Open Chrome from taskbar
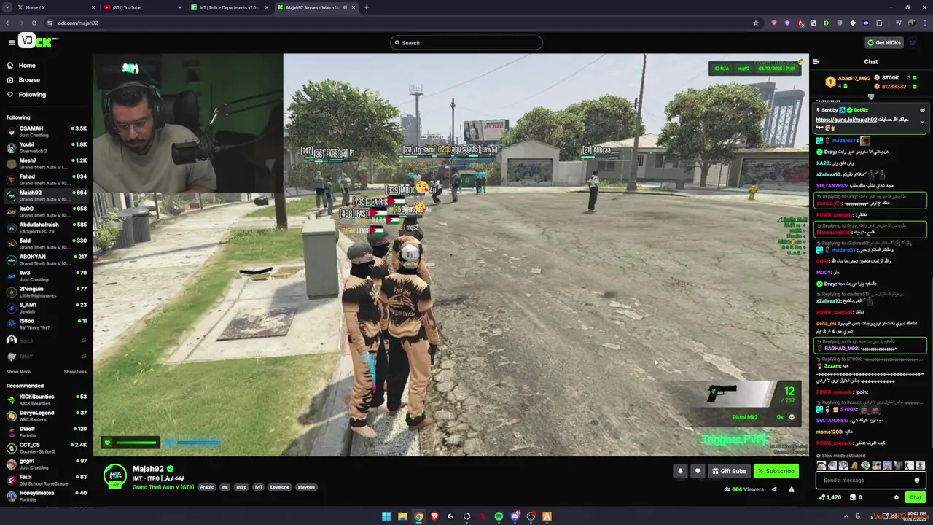This screenshot has width=933, height=525. [418, 516]
